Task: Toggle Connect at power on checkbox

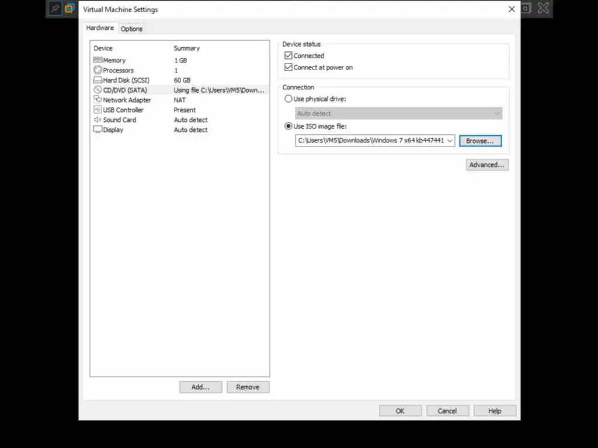Action: point(288,68)
